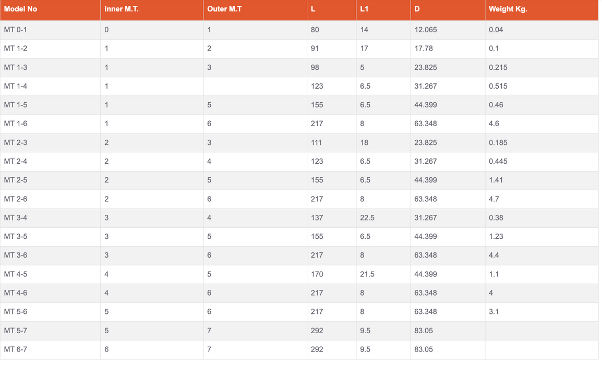Select the MT 4-5 model entry
The height and width of the screenshot is (365, 602).
pos(15,274)
